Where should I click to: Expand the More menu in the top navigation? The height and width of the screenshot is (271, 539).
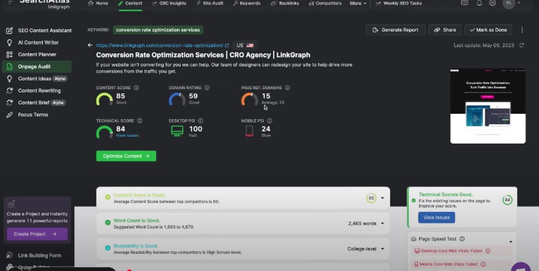(358, 3)
